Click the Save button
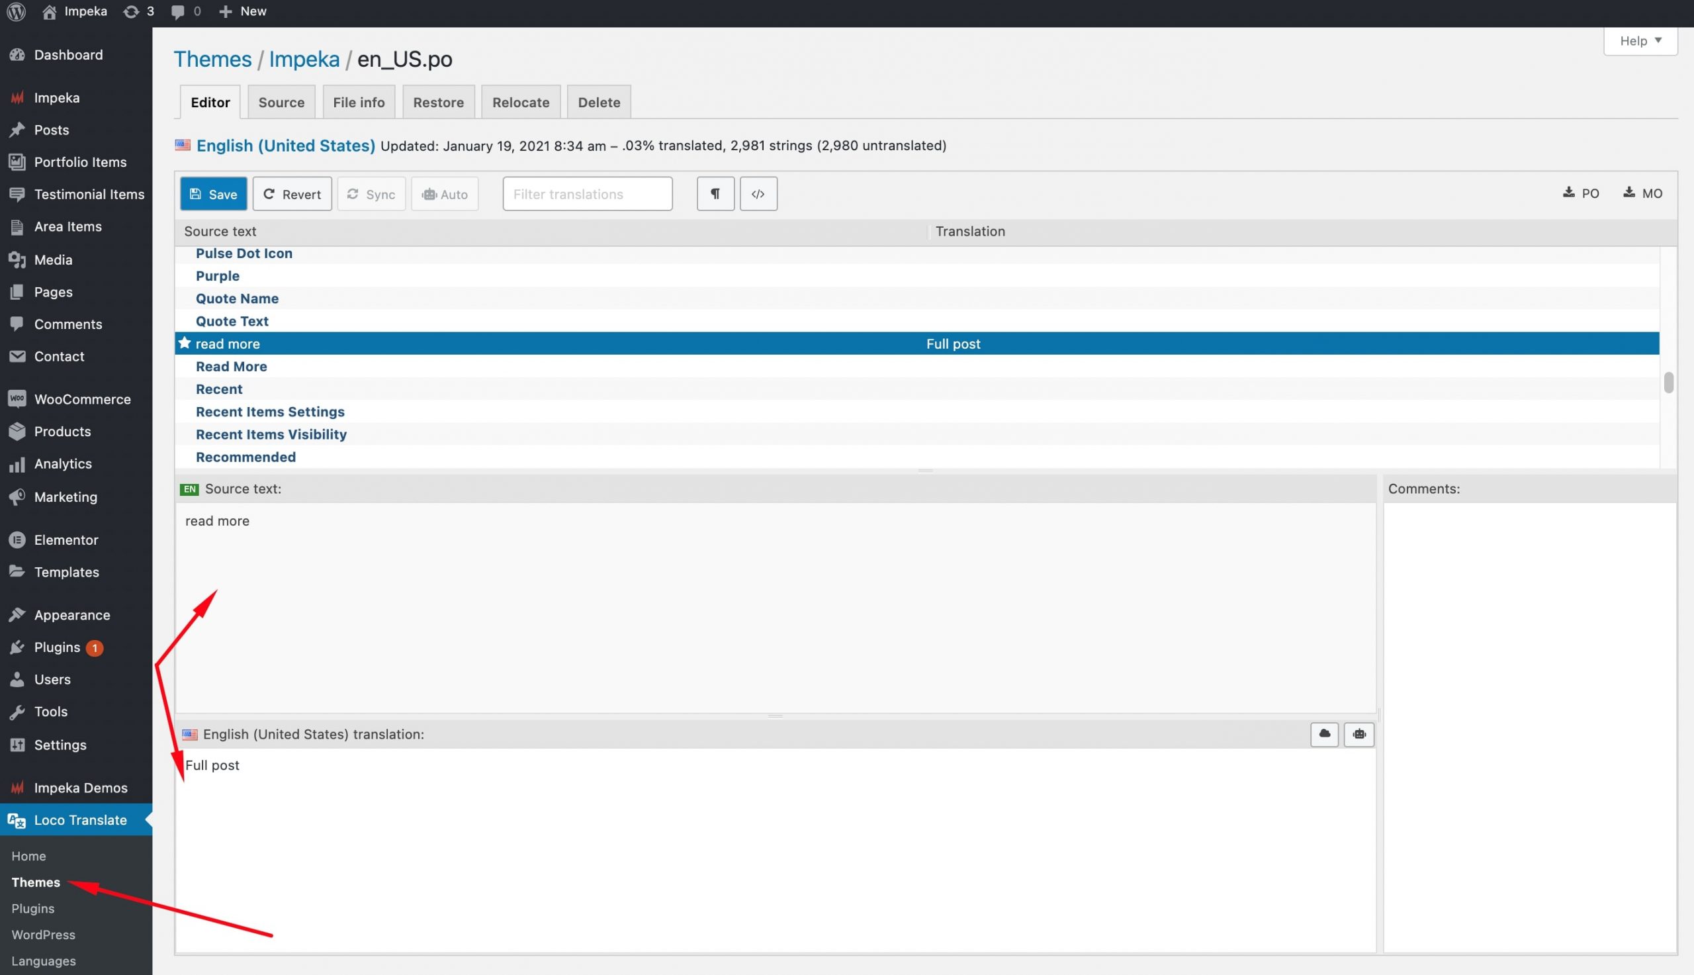 [x=214, y=194]
